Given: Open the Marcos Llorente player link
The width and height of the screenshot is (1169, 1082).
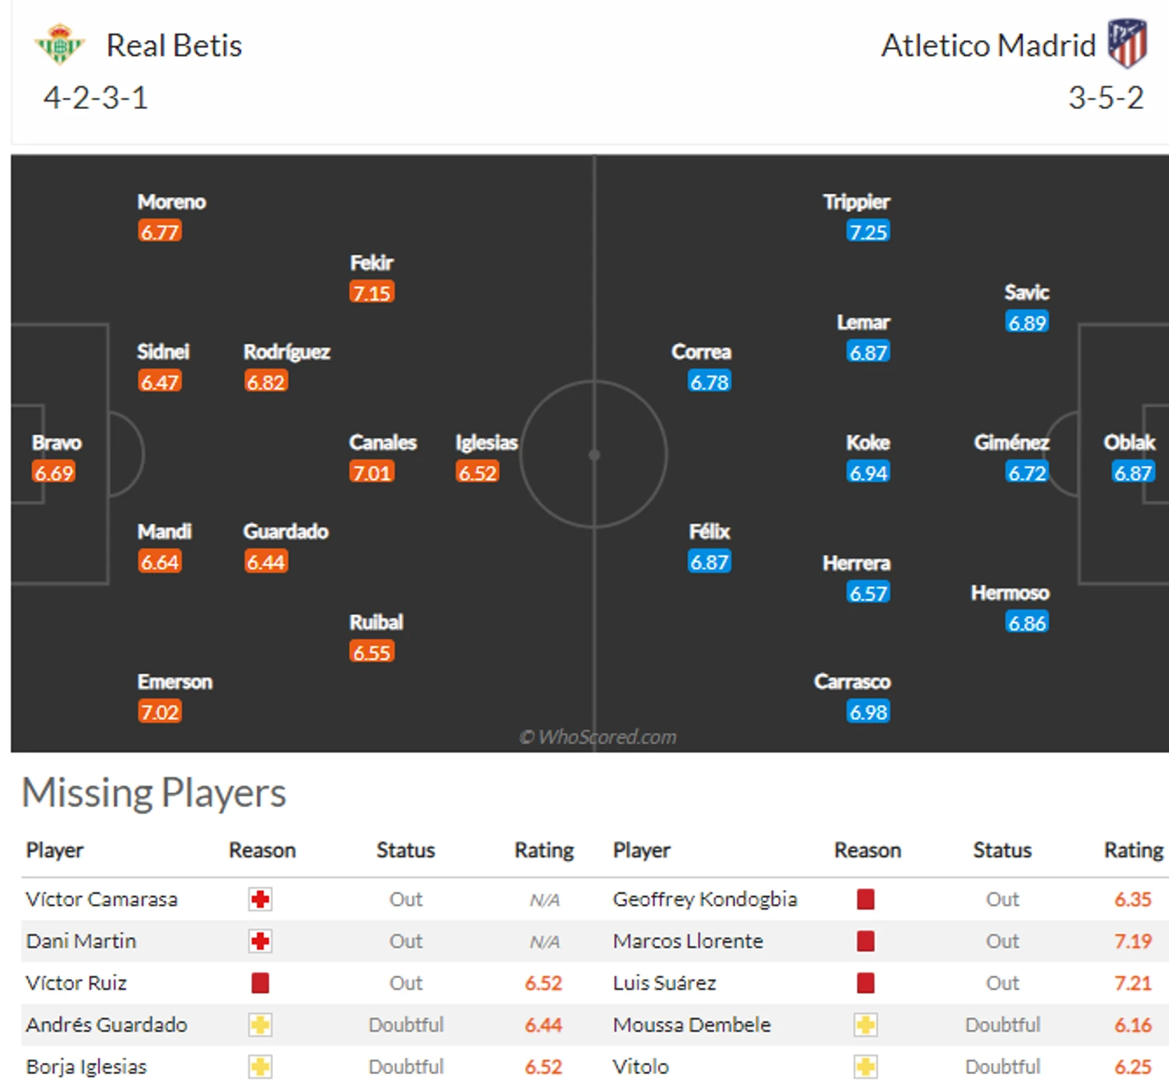Looking at the screenshot, I should pyautogui.click(x=688, y=941).
